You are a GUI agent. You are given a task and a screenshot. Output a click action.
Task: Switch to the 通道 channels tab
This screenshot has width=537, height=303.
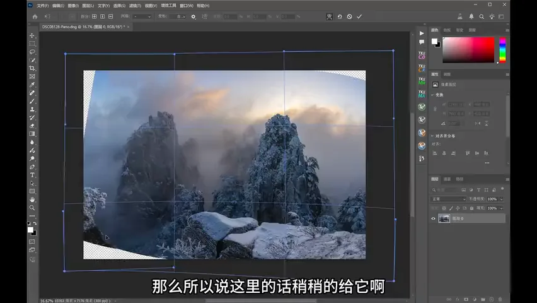448,179
